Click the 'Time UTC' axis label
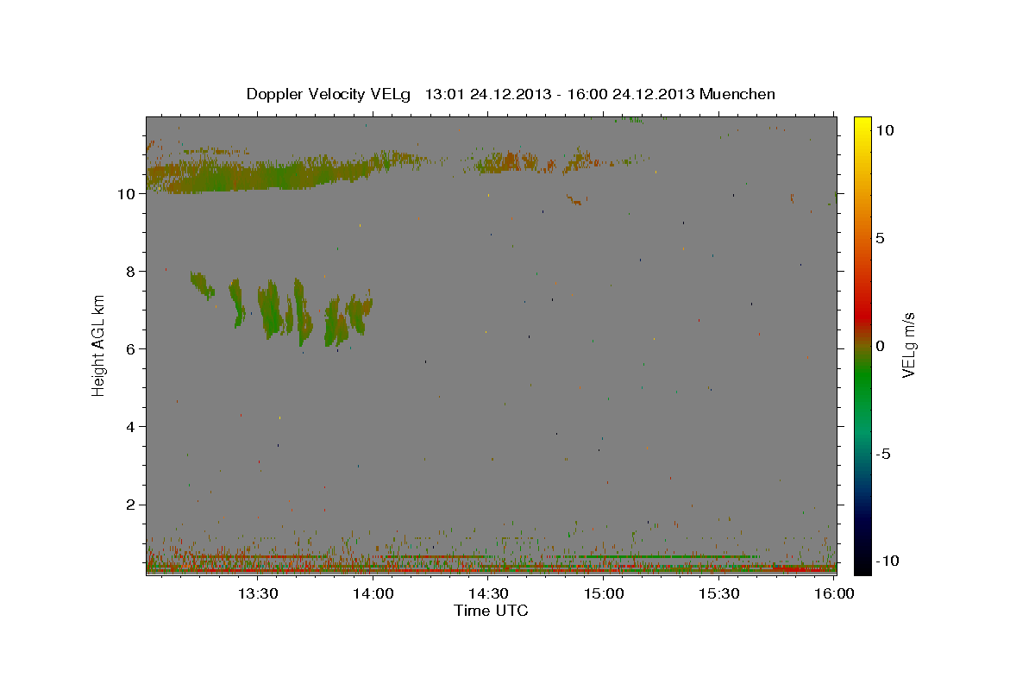1035x690 pixels. pyautogui.click(x=491, y=611)
